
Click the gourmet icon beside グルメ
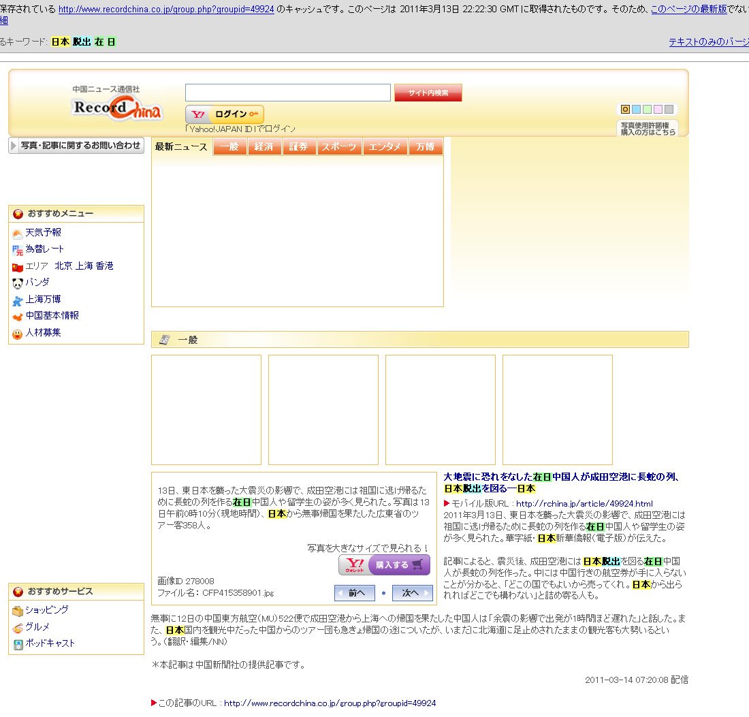pos(18,628)
